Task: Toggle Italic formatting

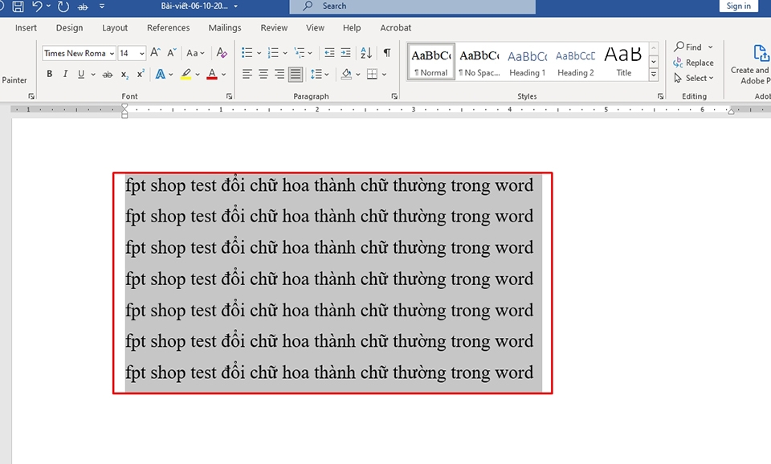Action: 65,74
